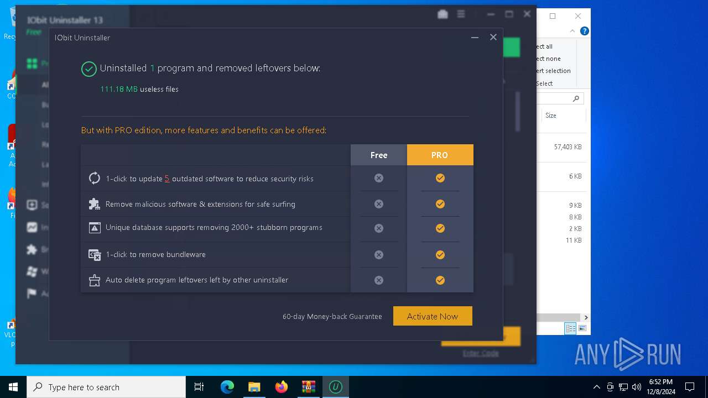
Task: Click Free X mark for 1-click update row
Action: [x=378, y=178]
